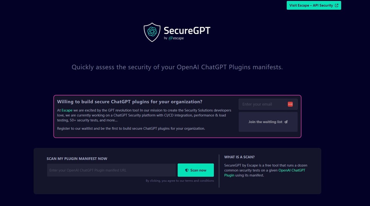
Task: Click the 'Visit Escape – API Security' button
Action: (x=314, y=5)
